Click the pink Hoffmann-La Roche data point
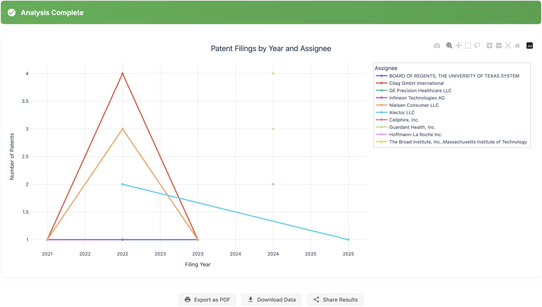This screenshot has height=307, width=542. tap(273, 184)
